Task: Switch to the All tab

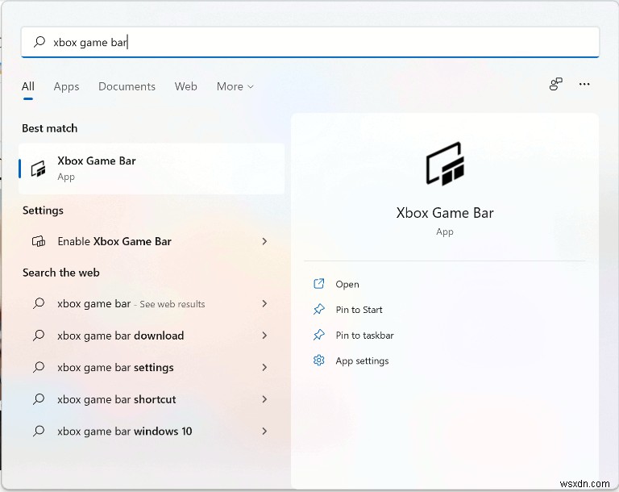Action: coord(28,86)
